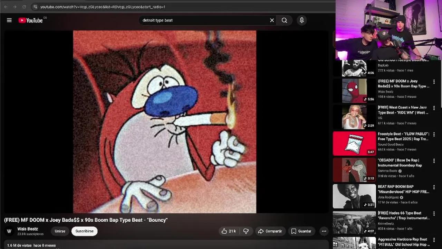Open the red 'FLOW PABLO' thumbnail

coord(354,144)
